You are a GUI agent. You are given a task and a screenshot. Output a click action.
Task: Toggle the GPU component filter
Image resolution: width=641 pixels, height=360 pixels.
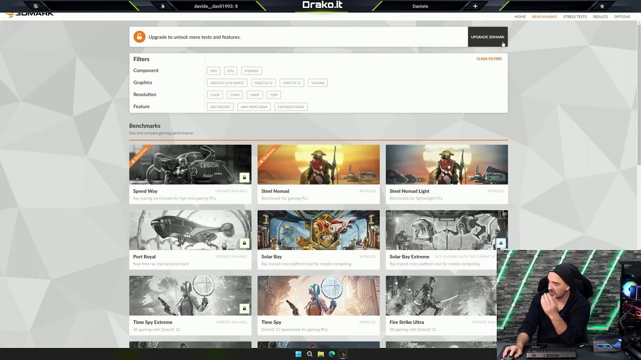click(x=214, y=71)
